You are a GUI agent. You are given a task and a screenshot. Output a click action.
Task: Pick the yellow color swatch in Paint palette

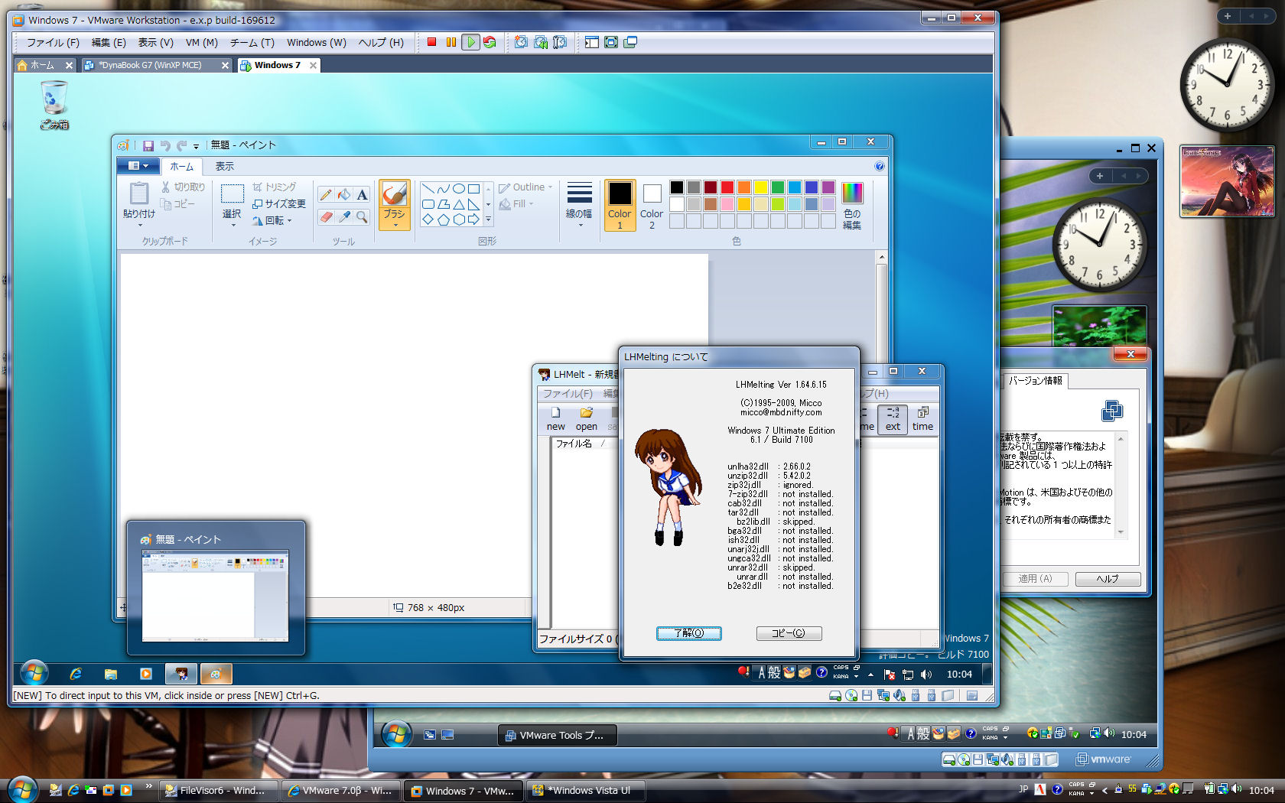(761, 187)
